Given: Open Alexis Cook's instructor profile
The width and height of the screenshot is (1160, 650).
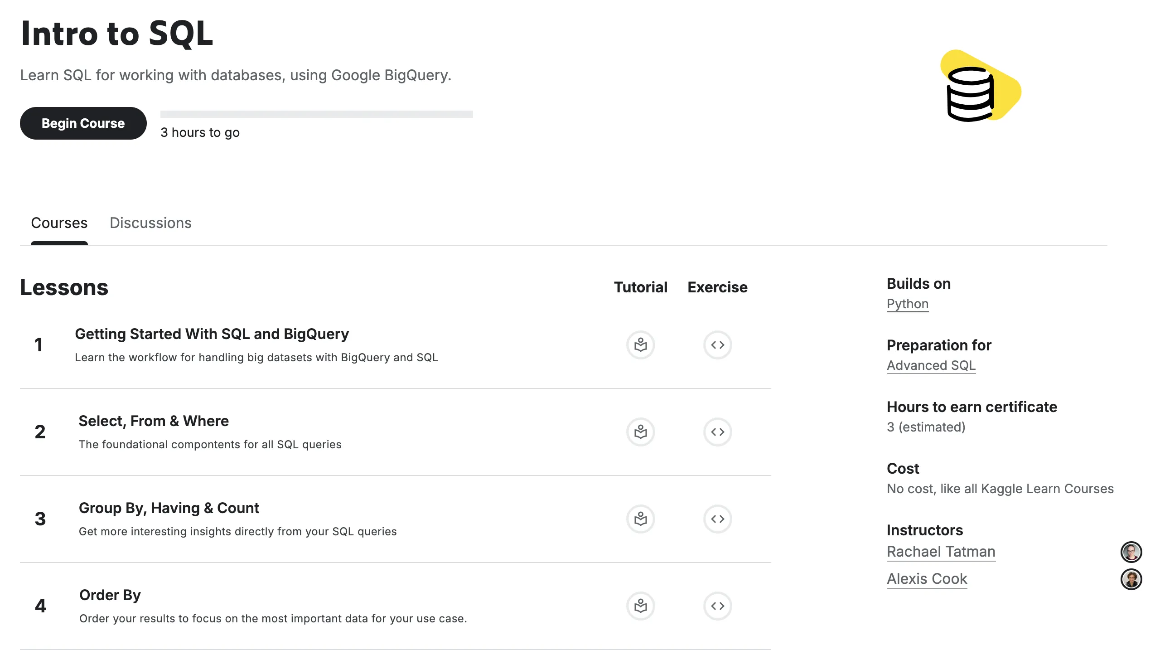Looking at the screenshot, I should pyautogui.click(x=927, y=578).
